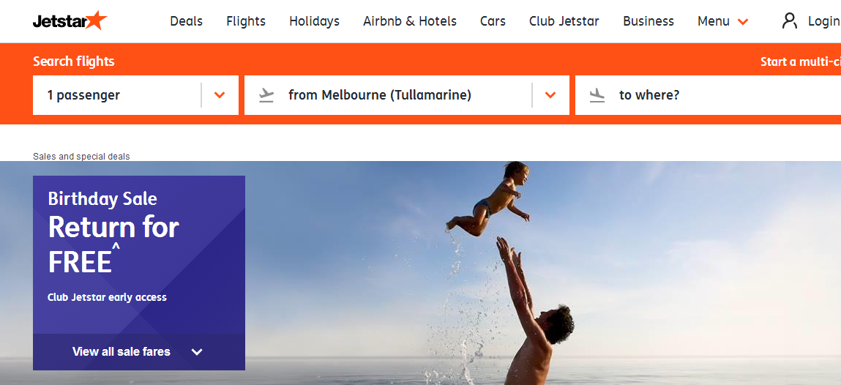Click the departing plane icon

click(x=266, y=95)
